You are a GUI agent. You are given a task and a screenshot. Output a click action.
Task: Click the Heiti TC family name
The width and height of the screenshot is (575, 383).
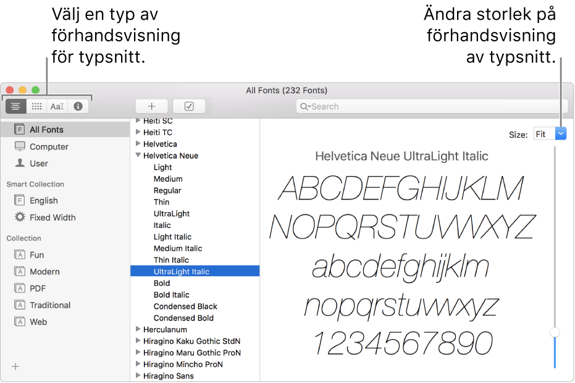click(157, 132)
